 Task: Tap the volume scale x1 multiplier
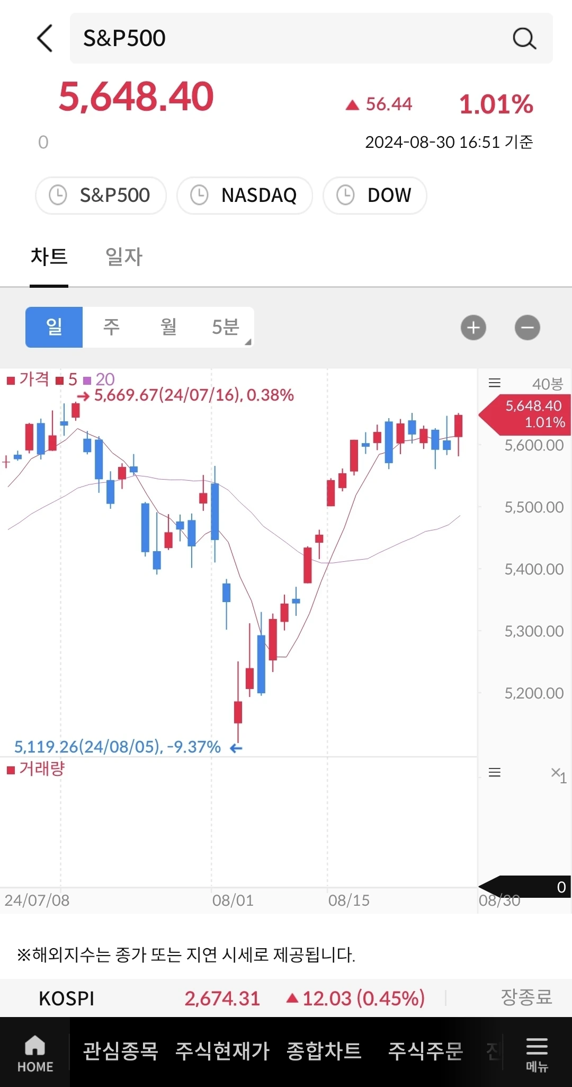point(558,774)
